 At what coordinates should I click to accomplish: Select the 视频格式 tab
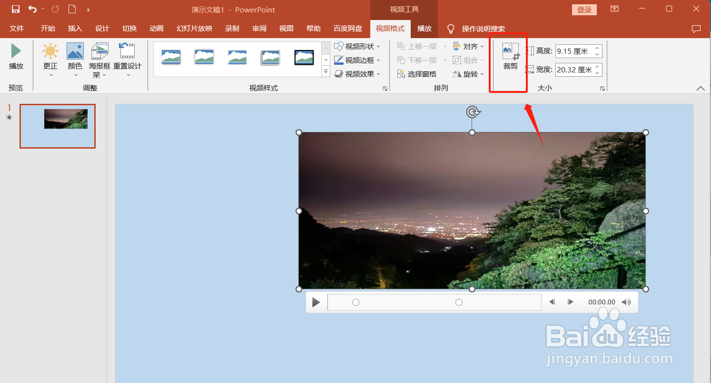390,29
